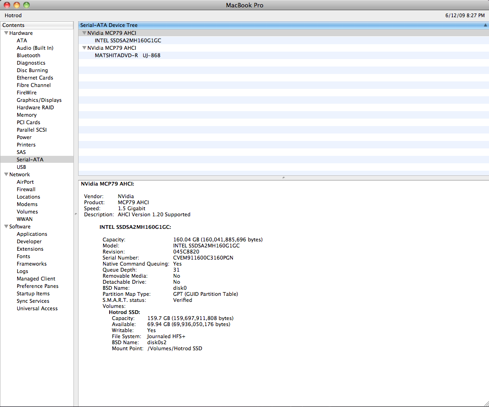This screenshot has height=407, width=489.
Task: Click the sort arrow in Serial-ATA Device Tree header
Action: point(485,25)
